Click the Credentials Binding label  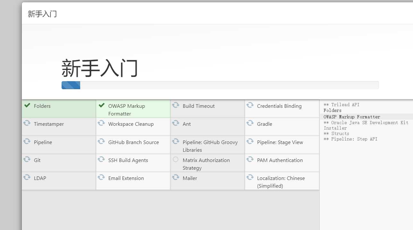pos(279,106)
